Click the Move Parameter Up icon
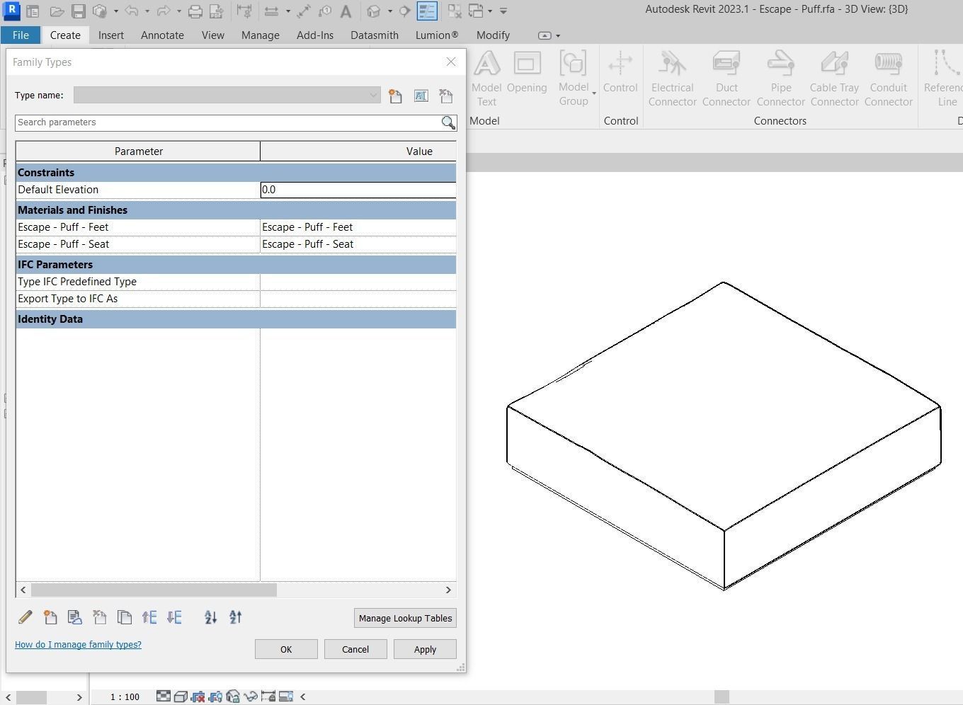 149,617
